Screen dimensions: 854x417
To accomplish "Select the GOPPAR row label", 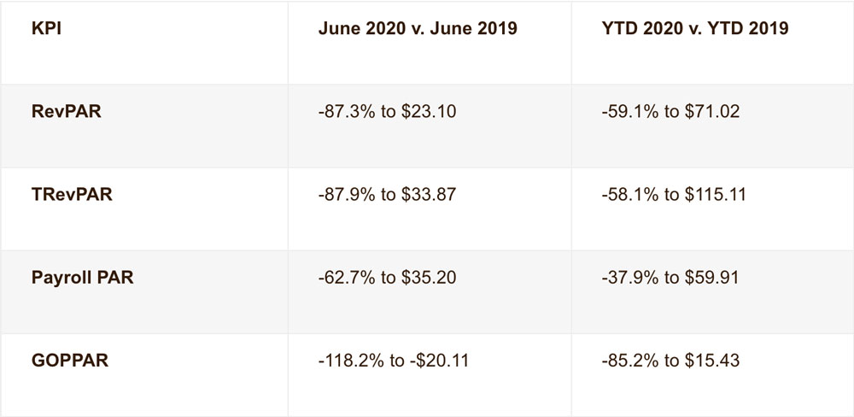I will 68,360.
